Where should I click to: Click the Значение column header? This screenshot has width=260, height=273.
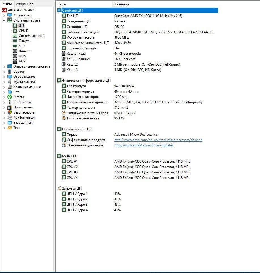(165, 4)
